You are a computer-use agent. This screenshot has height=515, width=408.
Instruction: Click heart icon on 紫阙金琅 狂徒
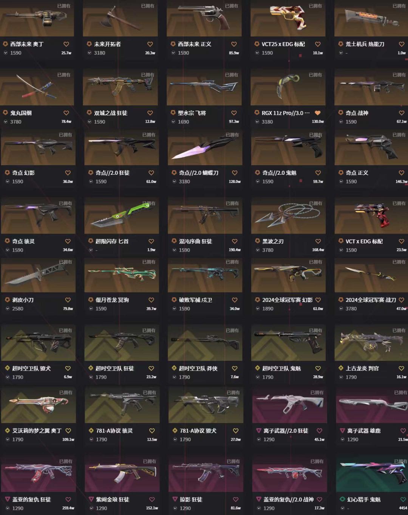[x=152, y=499]
